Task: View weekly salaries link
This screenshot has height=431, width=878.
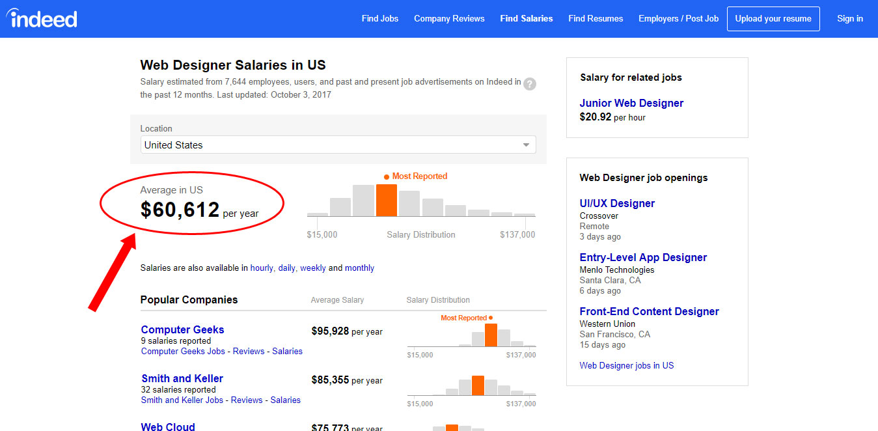Action: point(313,268)
